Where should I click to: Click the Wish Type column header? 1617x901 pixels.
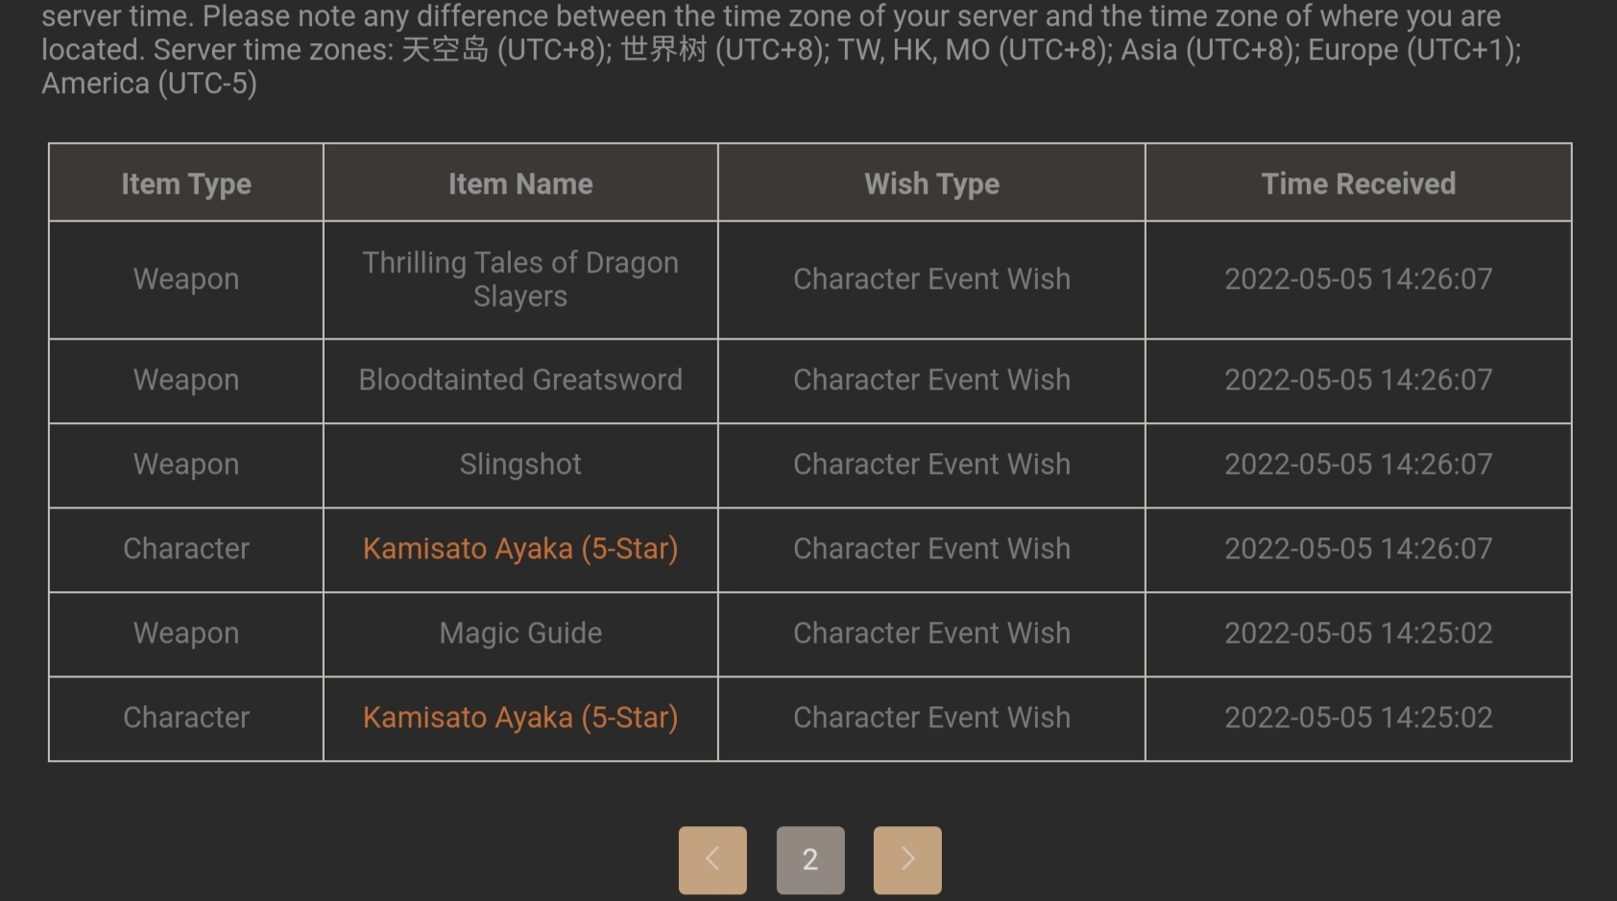[x=930, y=183]
